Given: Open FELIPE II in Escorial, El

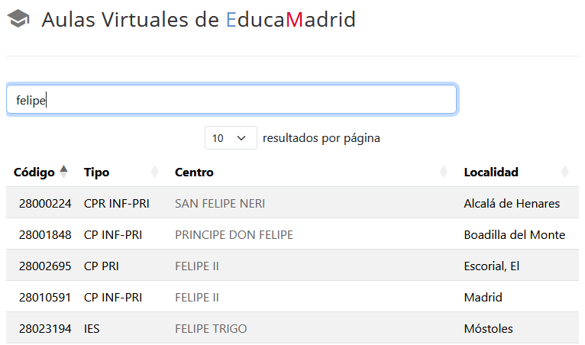Looking at the screenshot, I should 197,266.
